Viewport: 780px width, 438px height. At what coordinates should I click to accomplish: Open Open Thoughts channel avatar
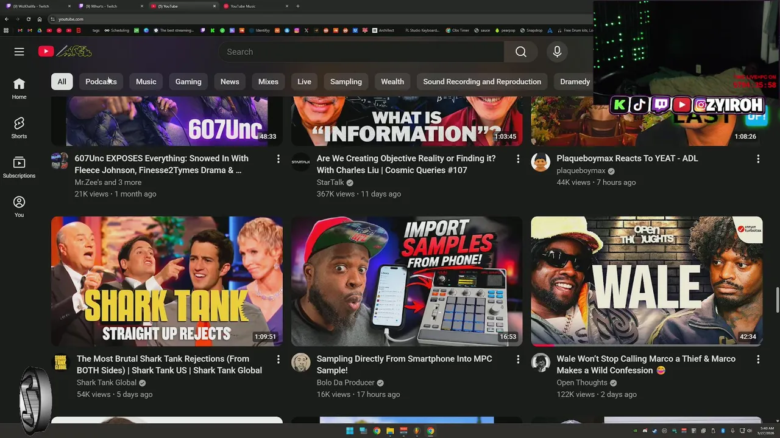[541, 363]
